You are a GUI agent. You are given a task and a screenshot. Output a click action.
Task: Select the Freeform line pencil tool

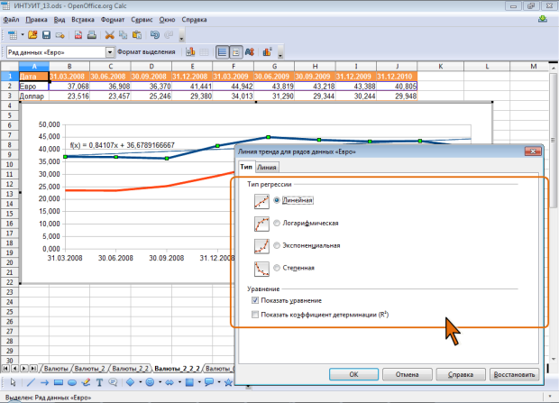(x=86, y=382)
